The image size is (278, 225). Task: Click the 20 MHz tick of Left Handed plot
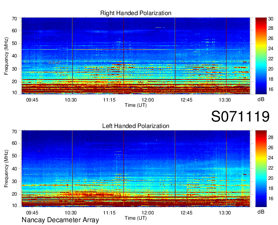pos(14,194)
